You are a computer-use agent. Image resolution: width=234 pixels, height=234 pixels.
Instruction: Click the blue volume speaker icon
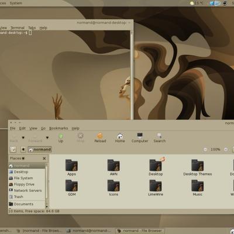click(x=215, y=3)
